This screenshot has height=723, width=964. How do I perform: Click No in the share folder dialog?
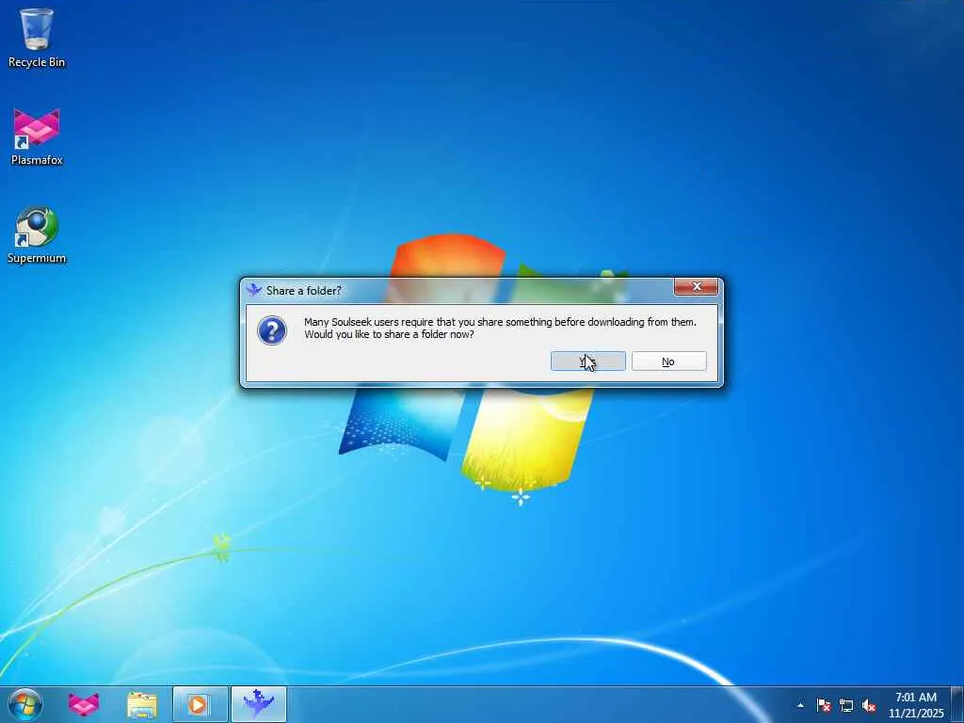click(x=668, y=361)
